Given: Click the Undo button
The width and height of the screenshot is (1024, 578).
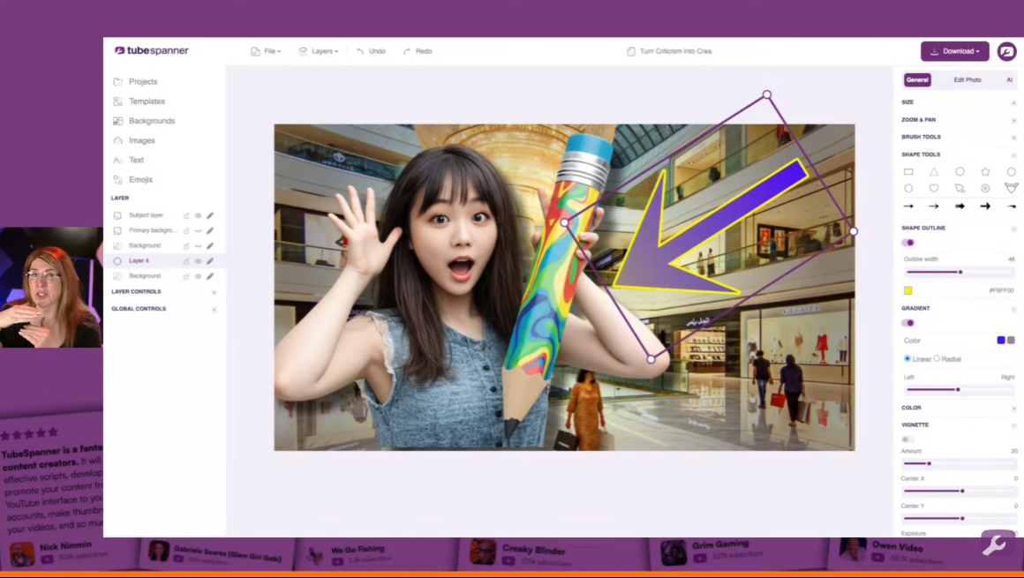Looking at the screenshot, I should click(371, 51).
